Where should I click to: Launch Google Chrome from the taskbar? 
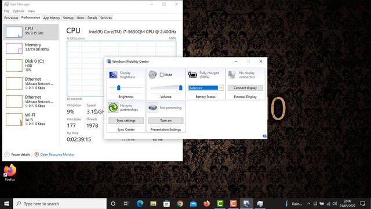point(180,204)
